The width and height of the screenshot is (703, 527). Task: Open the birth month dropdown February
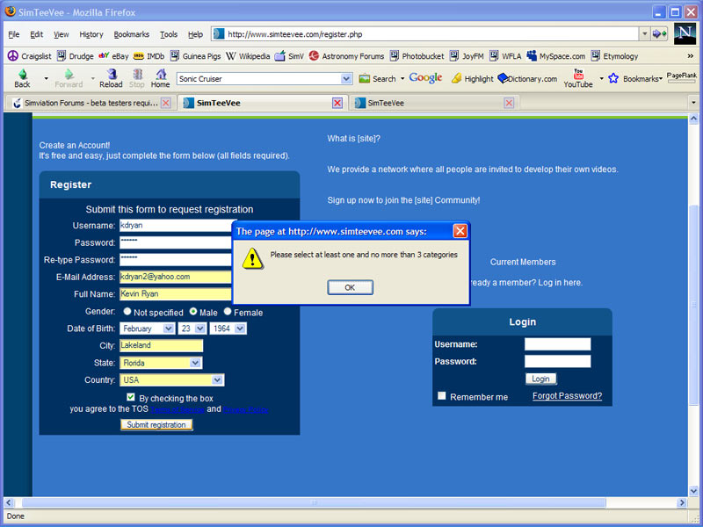click(x=148, y=328)
